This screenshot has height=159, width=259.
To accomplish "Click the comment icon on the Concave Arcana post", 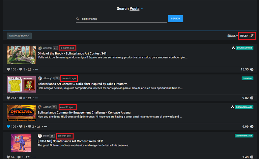I will pyautogui.click(x=30, y=127).
